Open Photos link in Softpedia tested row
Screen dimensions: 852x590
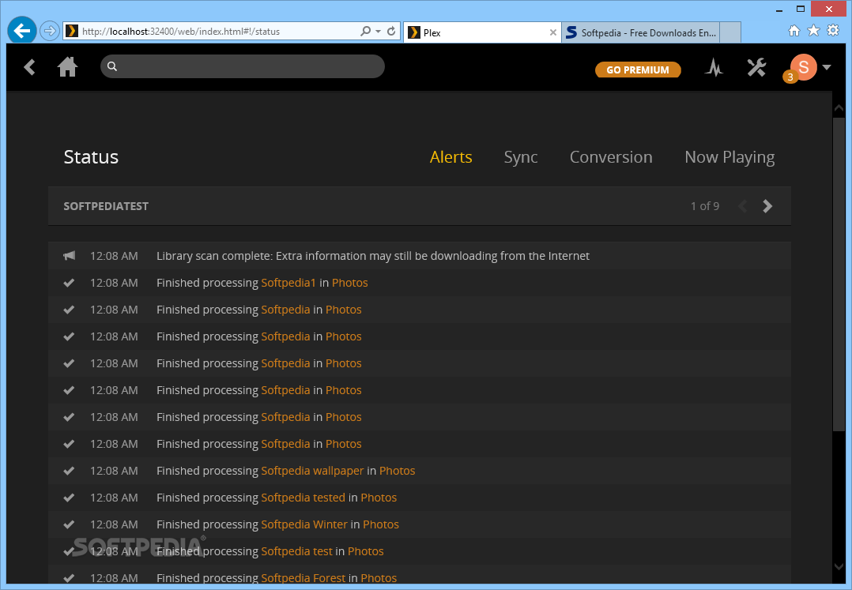(x=379, y=498)
